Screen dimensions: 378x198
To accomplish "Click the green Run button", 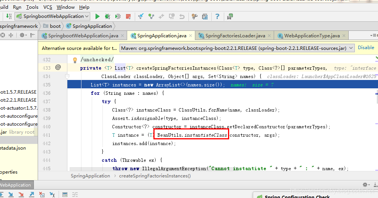I will click(97, 16).
